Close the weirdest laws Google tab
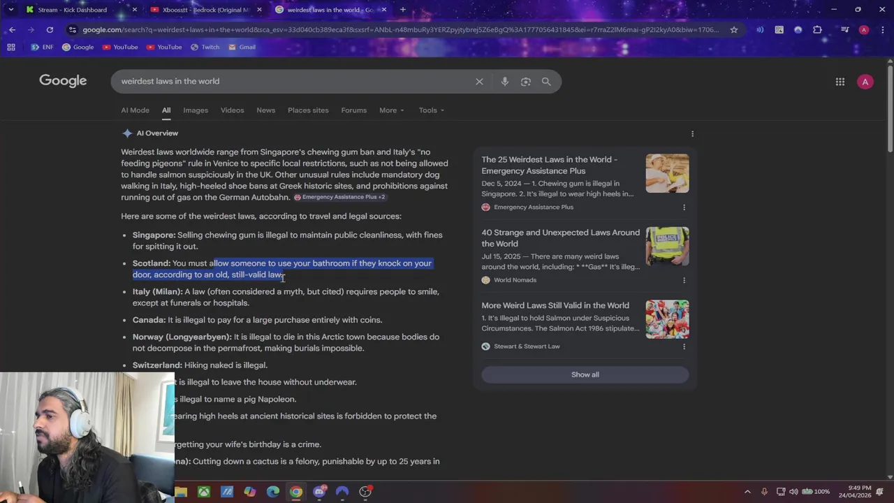This screenshot has height=503, width=894. tap(383, 10)
